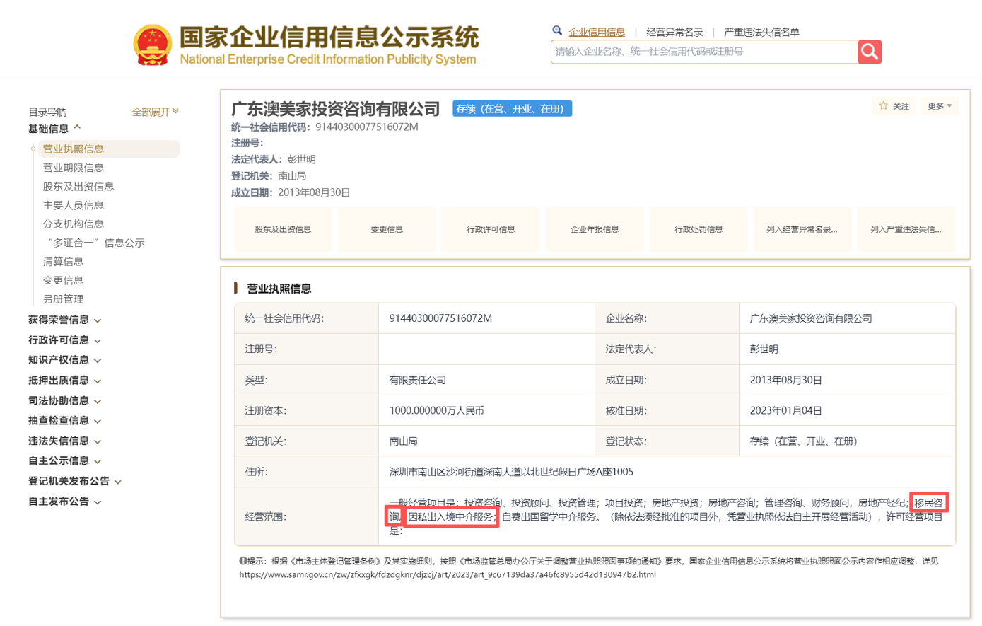Expand the 知识产权信息 section
Screen dimensions: 982x626
click(64, 360)
